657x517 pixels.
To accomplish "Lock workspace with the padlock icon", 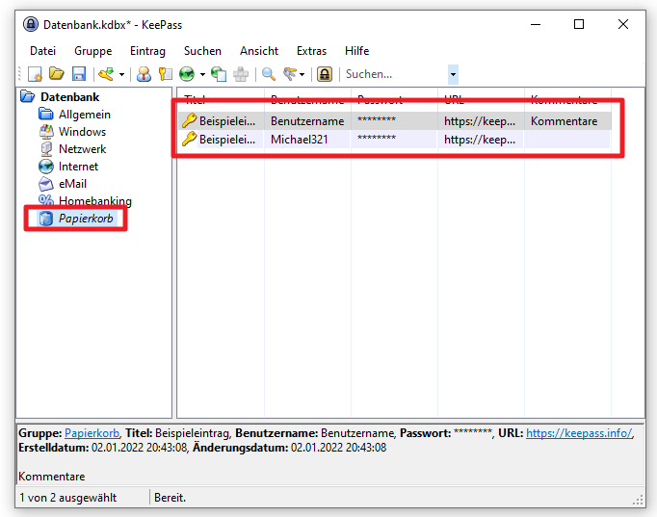I will point(325,74).
